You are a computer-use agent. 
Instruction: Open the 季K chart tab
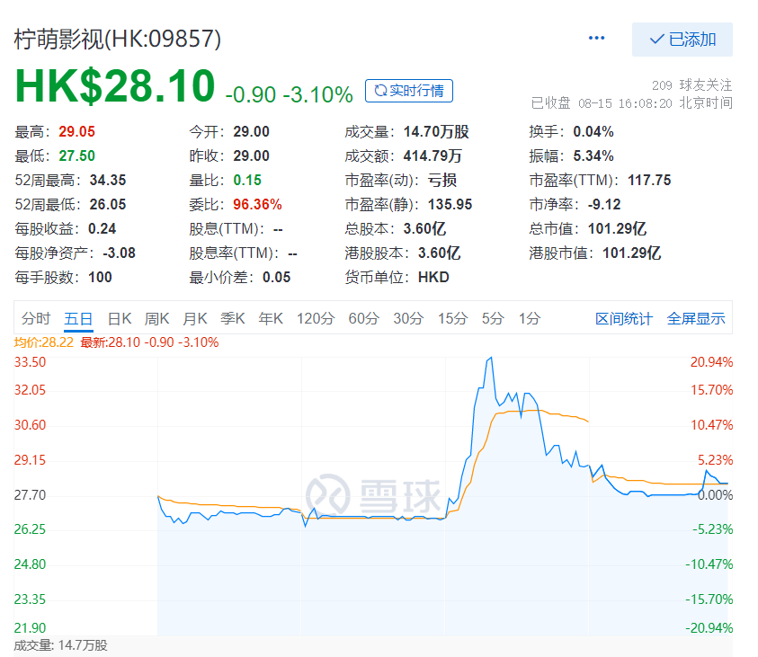click(x=233, y=318)
